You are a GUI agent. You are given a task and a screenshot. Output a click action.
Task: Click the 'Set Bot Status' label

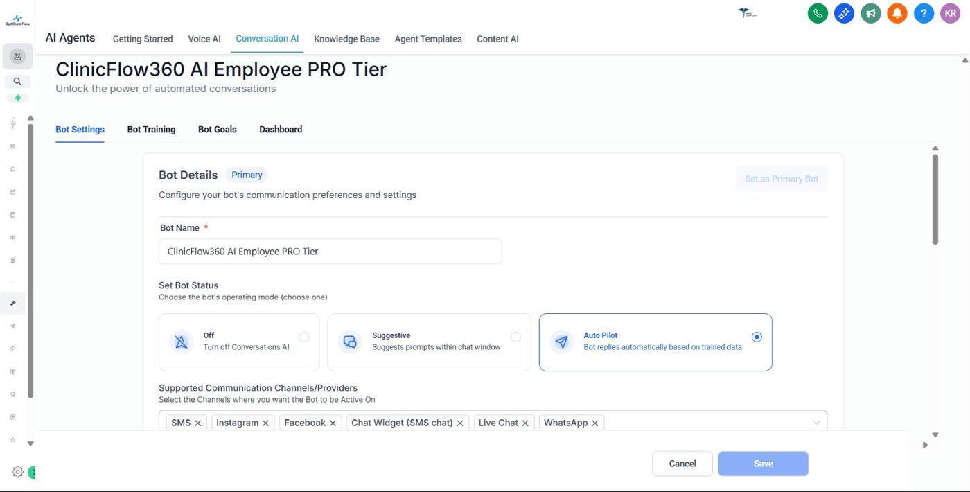(x=188, y=285)
